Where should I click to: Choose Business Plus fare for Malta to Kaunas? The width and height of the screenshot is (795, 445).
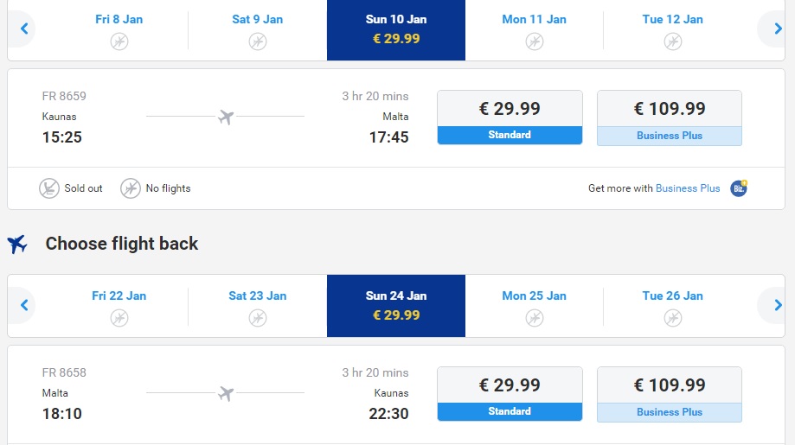[x=670, y=394]
